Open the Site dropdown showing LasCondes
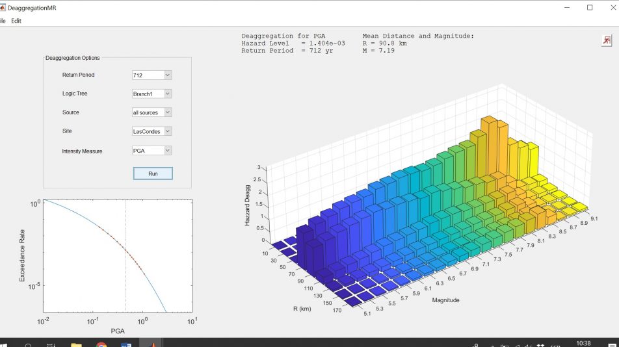Screen dimensions: 619x347 point(151,131)
